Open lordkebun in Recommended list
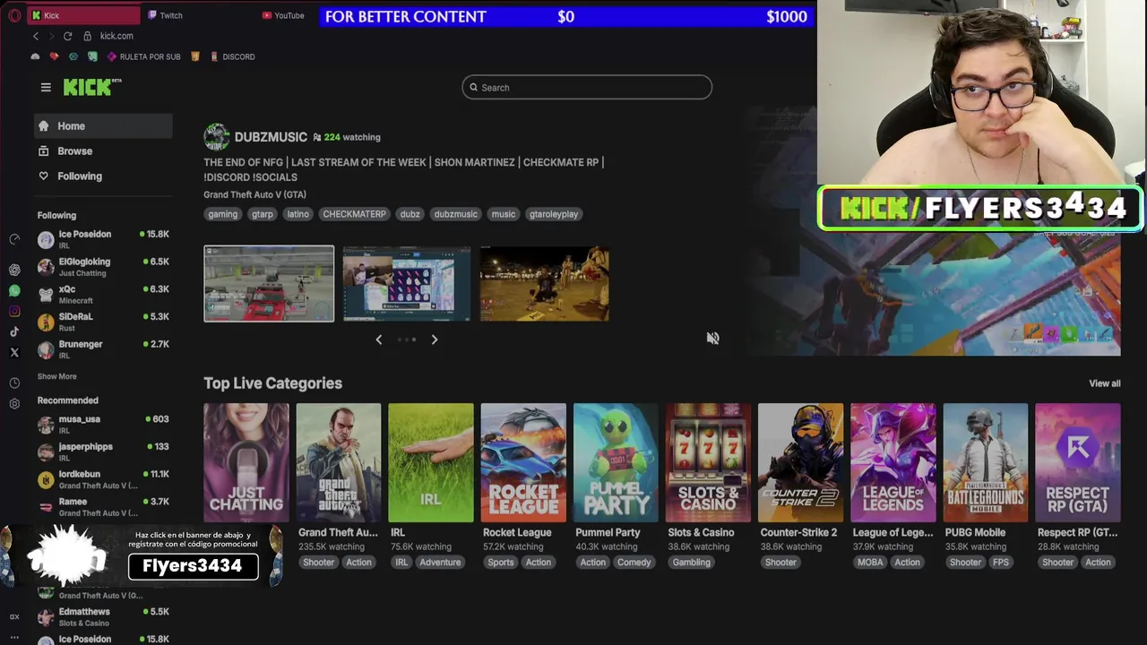 pos(103,479)
